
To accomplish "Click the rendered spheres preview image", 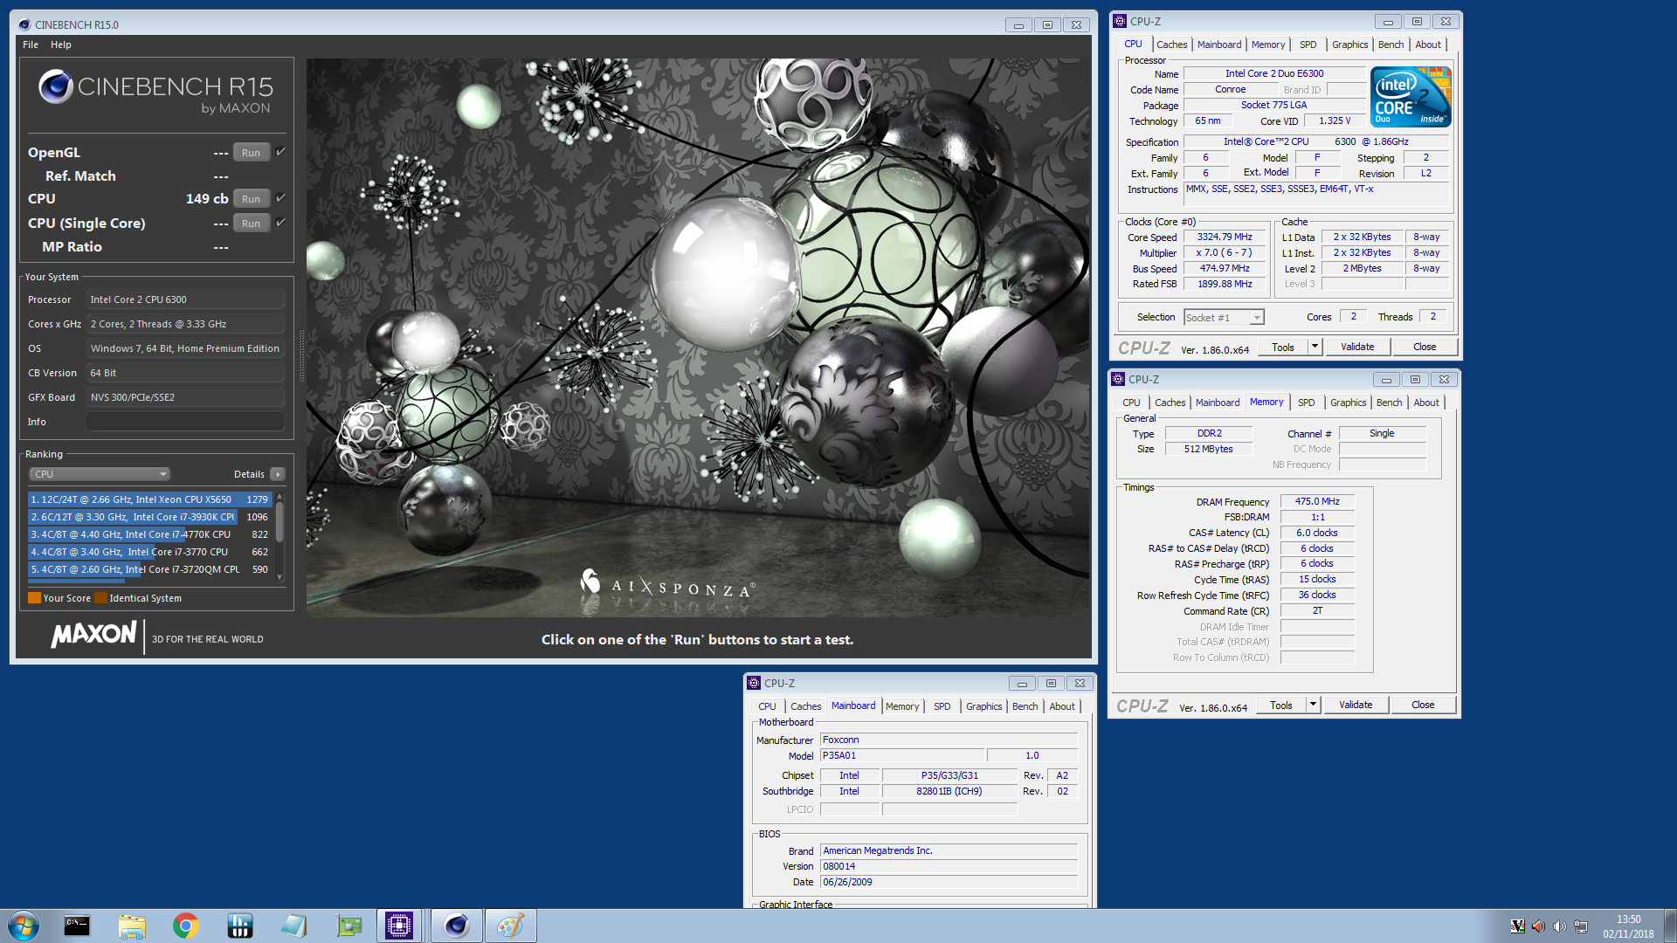I will [698, 338].
